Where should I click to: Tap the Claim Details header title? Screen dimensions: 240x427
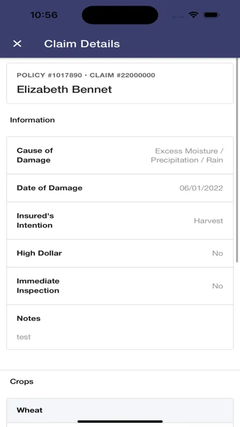pyautogui.click(x=82, y=44)
